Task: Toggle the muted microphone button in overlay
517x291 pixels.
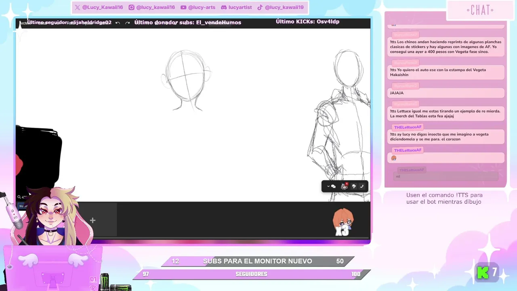Action: tap(354, 186)
